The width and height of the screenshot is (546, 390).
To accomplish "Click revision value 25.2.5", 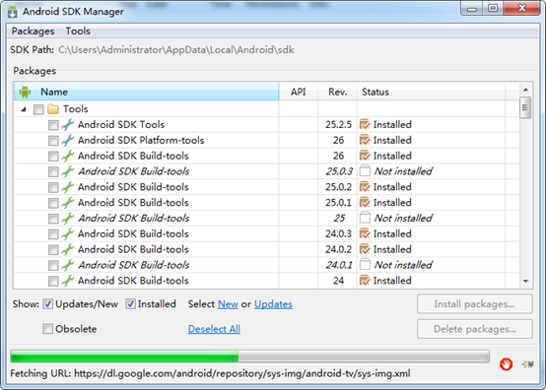I will pos(338,124).
